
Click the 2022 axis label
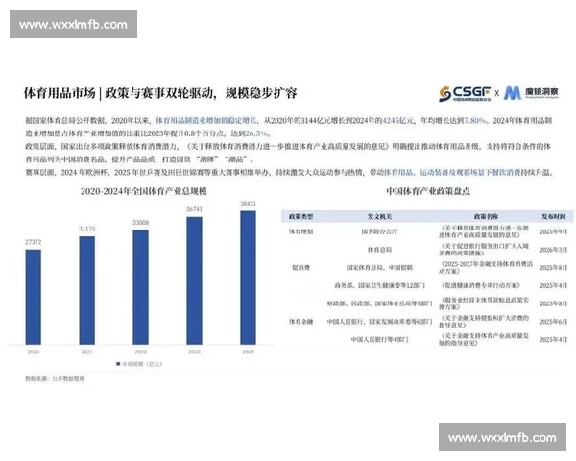141,352
